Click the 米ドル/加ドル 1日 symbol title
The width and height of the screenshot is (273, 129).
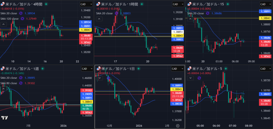117,69
